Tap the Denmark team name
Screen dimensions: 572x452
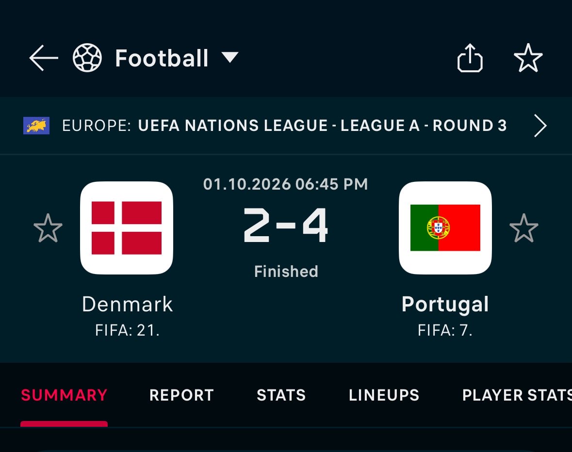(x=127, y=305)
